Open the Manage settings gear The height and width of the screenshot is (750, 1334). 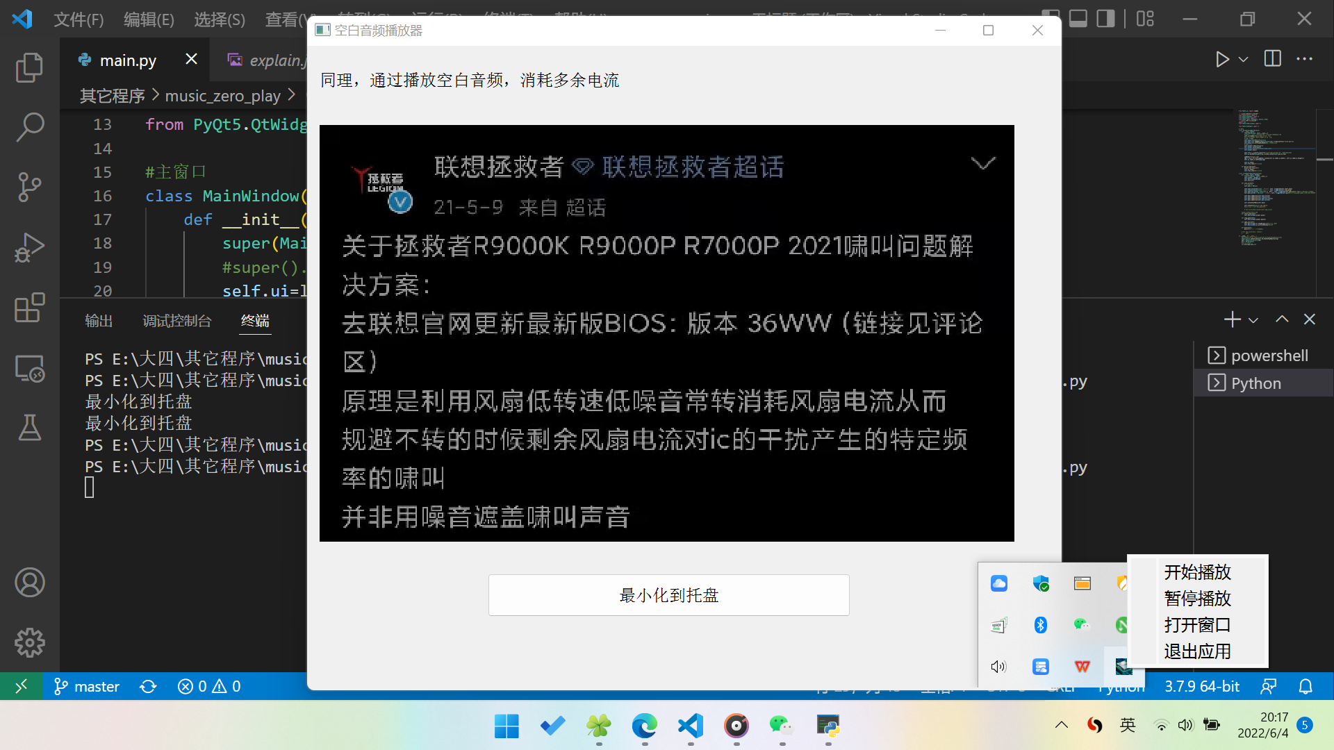29,642
